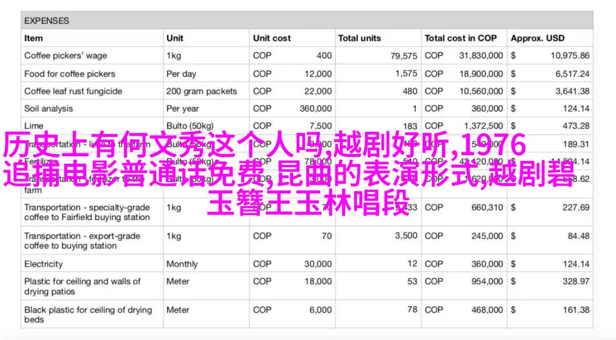Viewport: 616px width, 340px height.
Task: Click the Coffee pickers' wage row label
Action: [66, 56]
